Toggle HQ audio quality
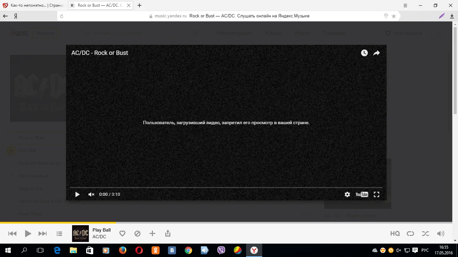The width and height of the screenshot is (458, 257). (395, 234)
